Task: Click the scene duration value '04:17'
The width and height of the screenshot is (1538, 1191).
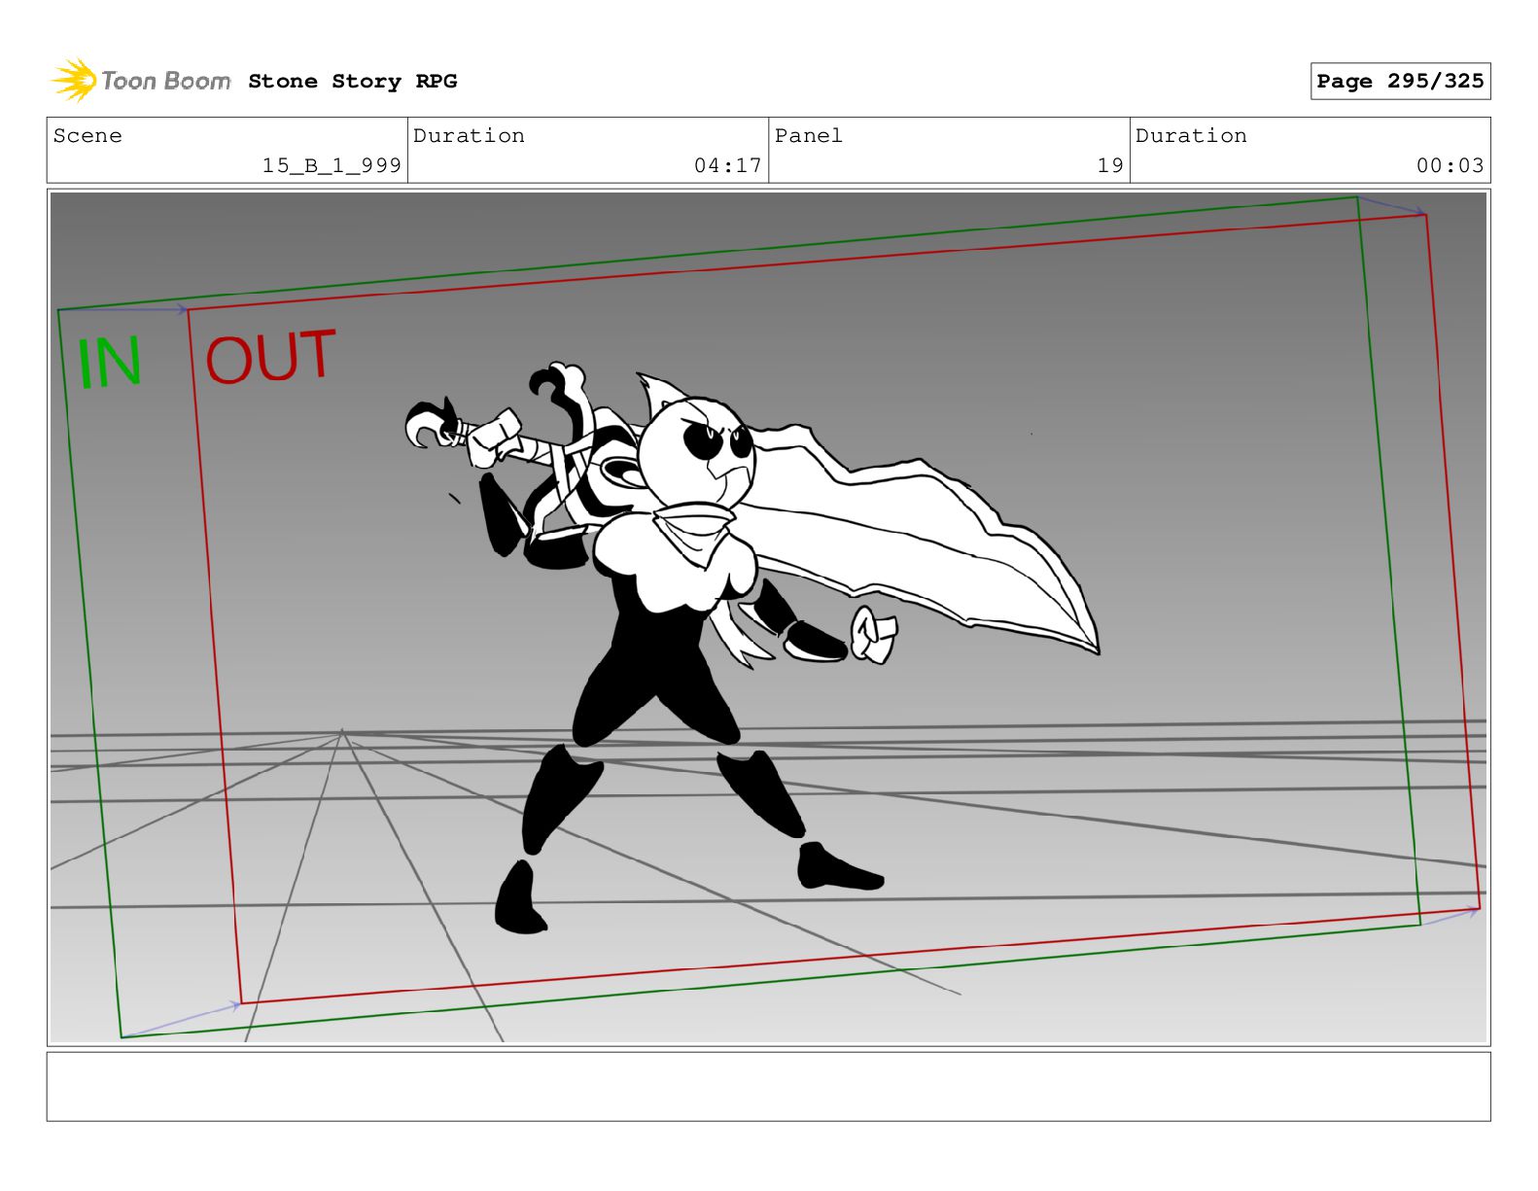Action: click(x=727, y=165)
